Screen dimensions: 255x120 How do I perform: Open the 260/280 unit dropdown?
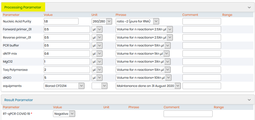pos(102,21)
